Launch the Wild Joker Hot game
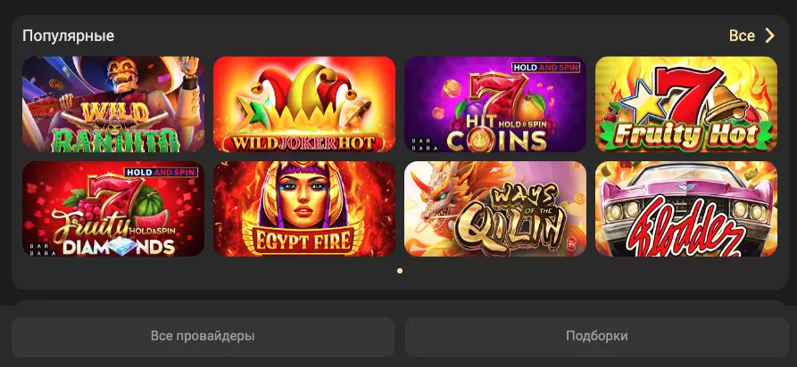Screen dimensions: 797x367 (x=304, y=104)
